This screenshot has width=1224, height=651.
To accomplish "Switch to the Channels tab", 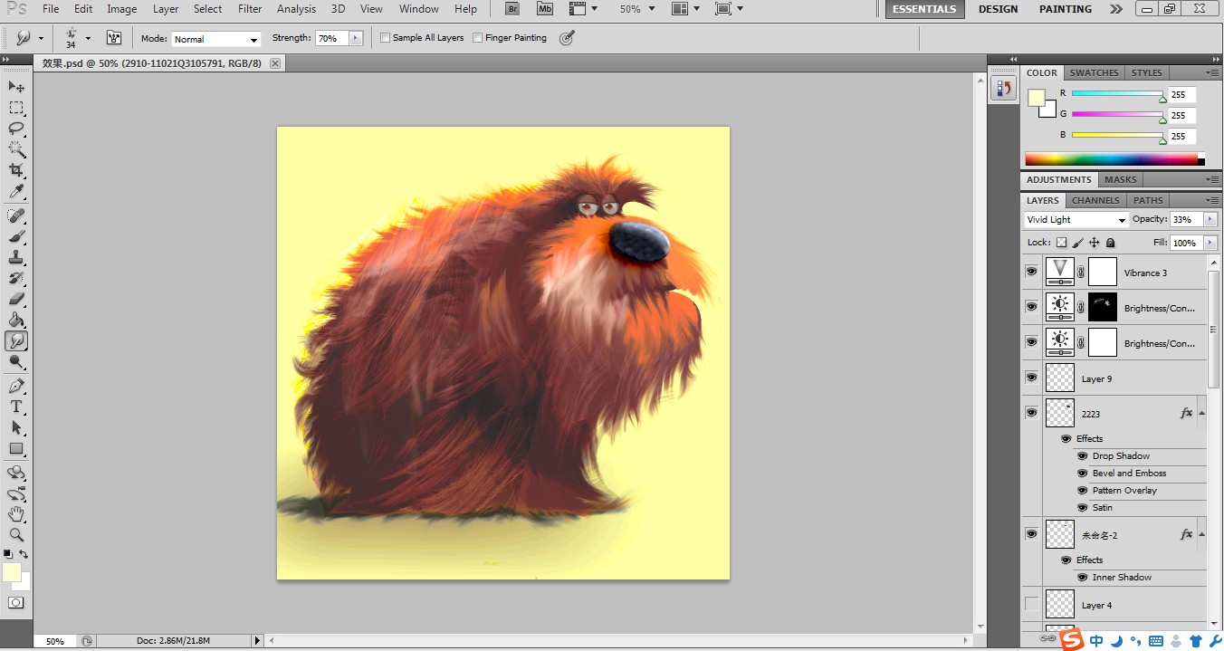I will [1095, 200].
